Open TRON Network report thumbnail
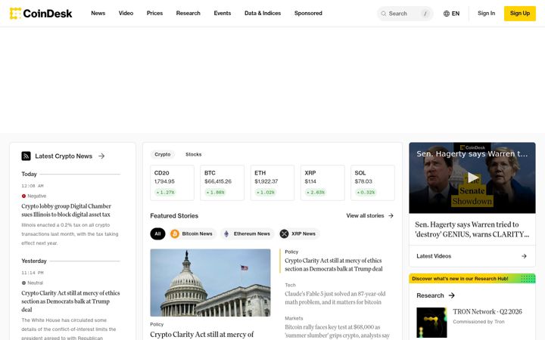This screenshot has width=545, height=340. pyautogui.click(x=431, y=323)
